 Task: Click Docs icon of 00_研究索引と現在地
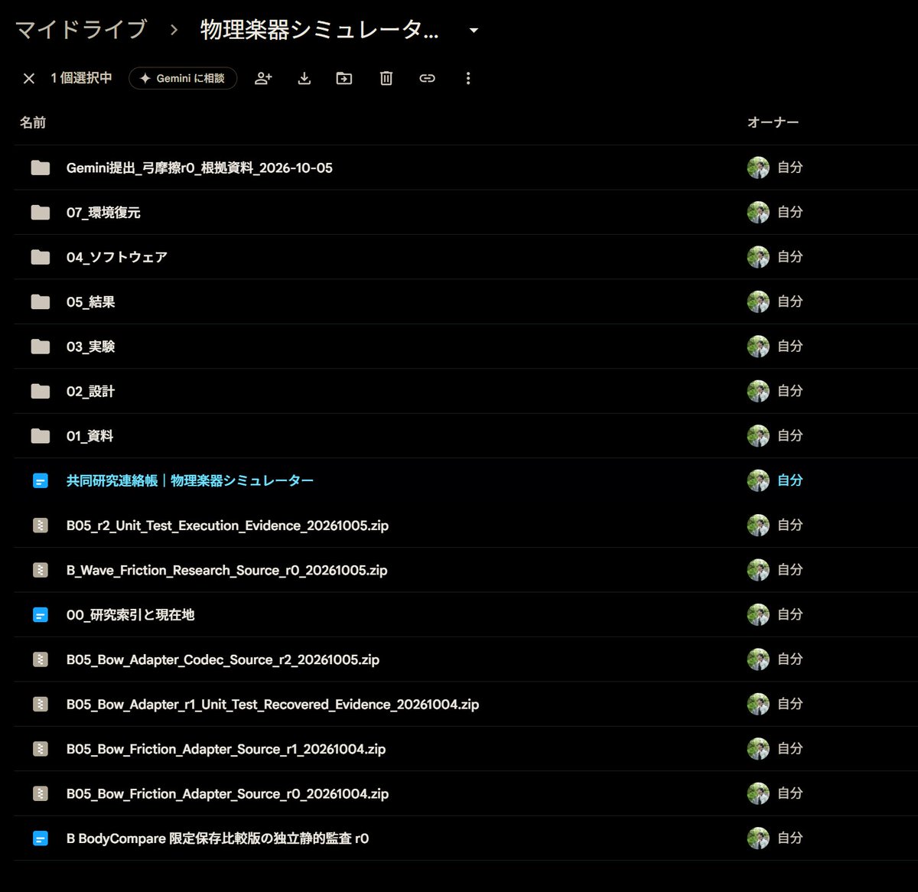41,615
